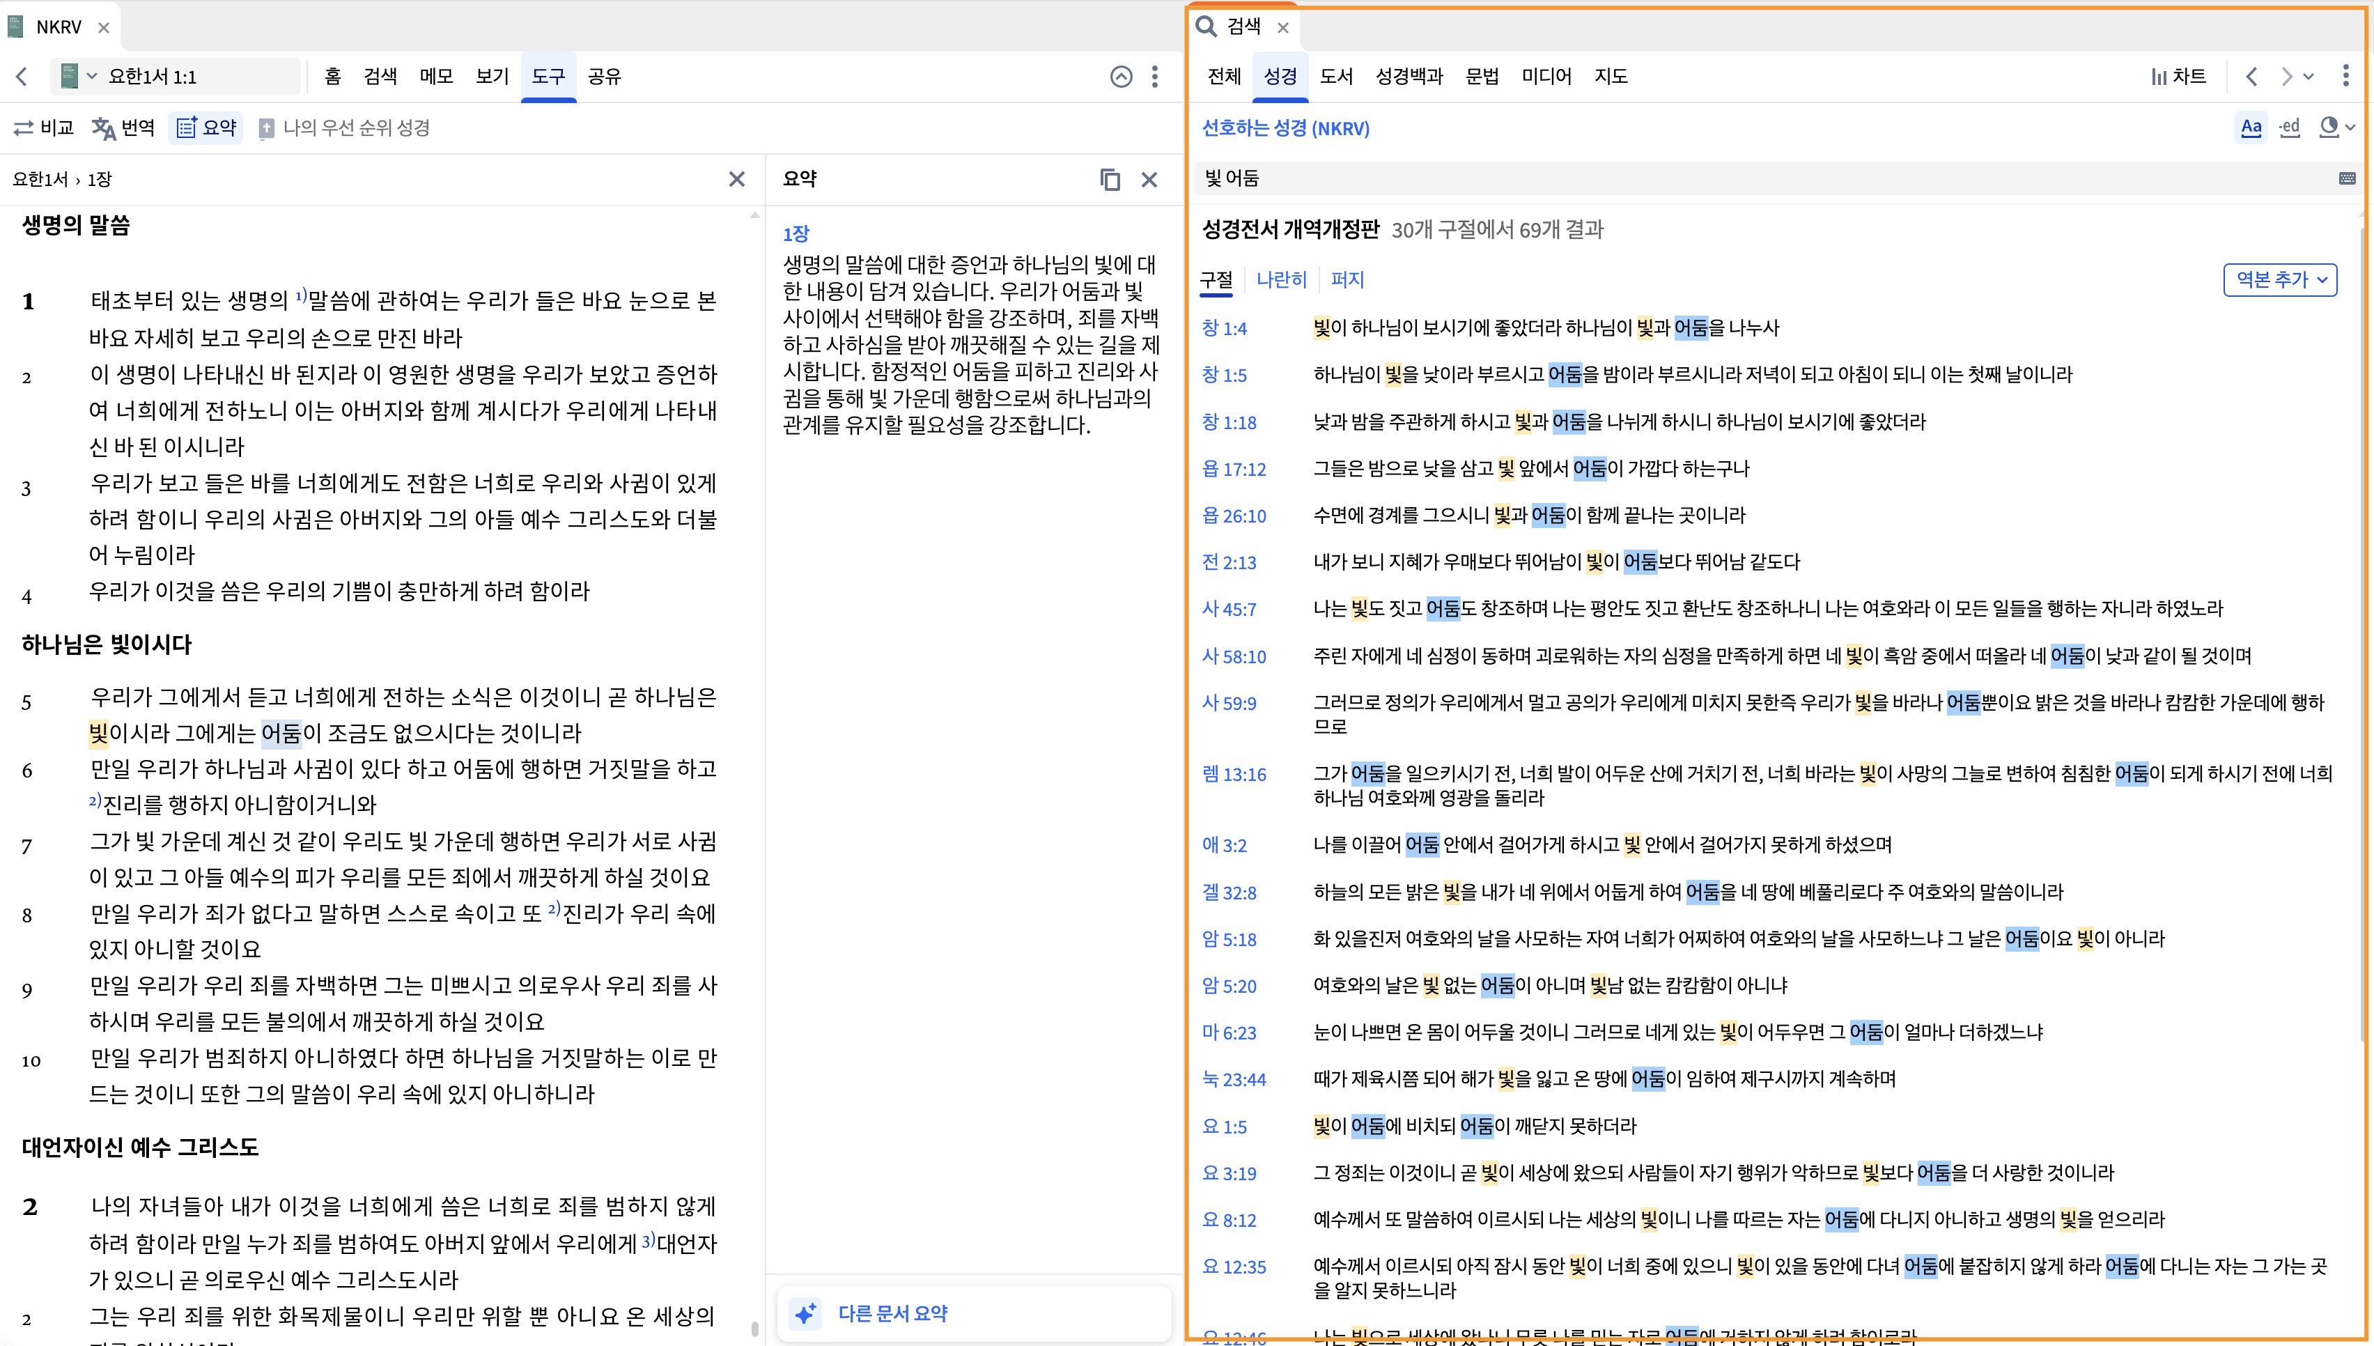Viewport: 2374px width, 1346px height.
Task: Close the 요약 summary pane
Action: click(1149, 179)
